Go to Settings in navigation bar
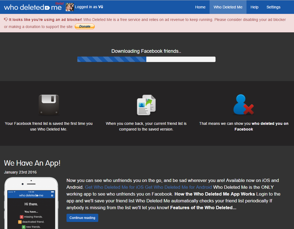The width and height of the screenshot is (294, 229). (273, 7)
